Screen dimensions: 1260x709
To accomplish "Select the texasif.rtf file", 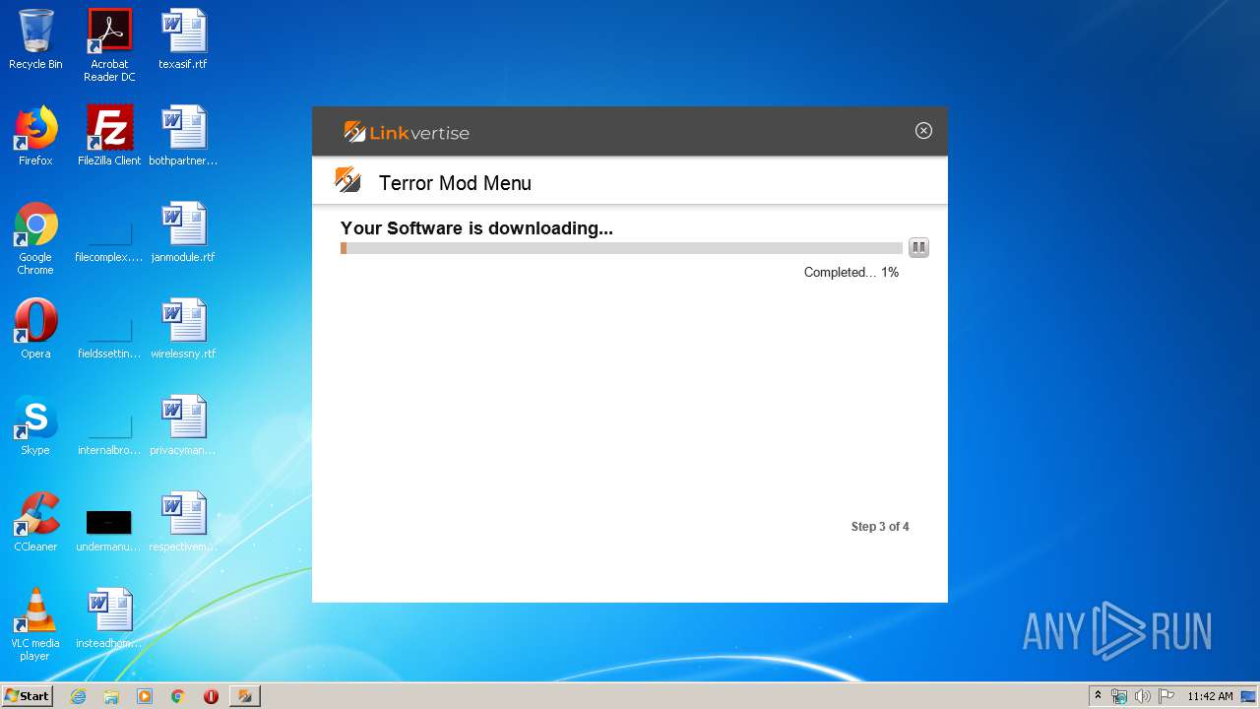I will 183,40.
